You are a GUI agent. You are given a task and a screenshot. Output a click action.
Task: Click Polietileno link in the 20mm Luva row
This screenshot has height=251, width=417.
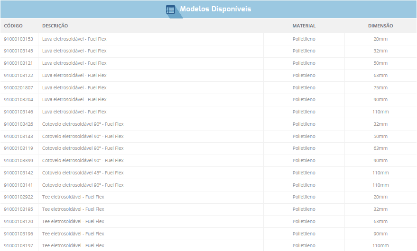(304, 39)
